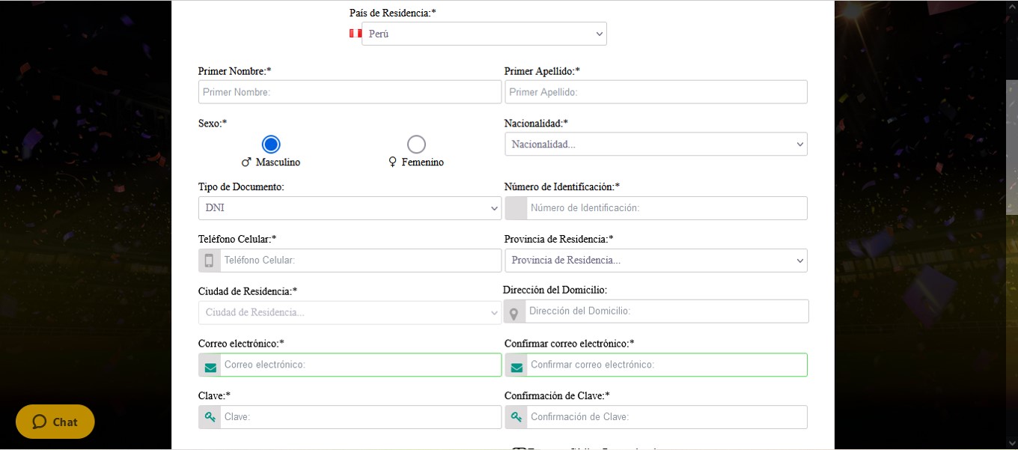Click the phone icon beside Teléfono Celular
This screenshot has height=450, width=1018.
[x=210, y=261]
